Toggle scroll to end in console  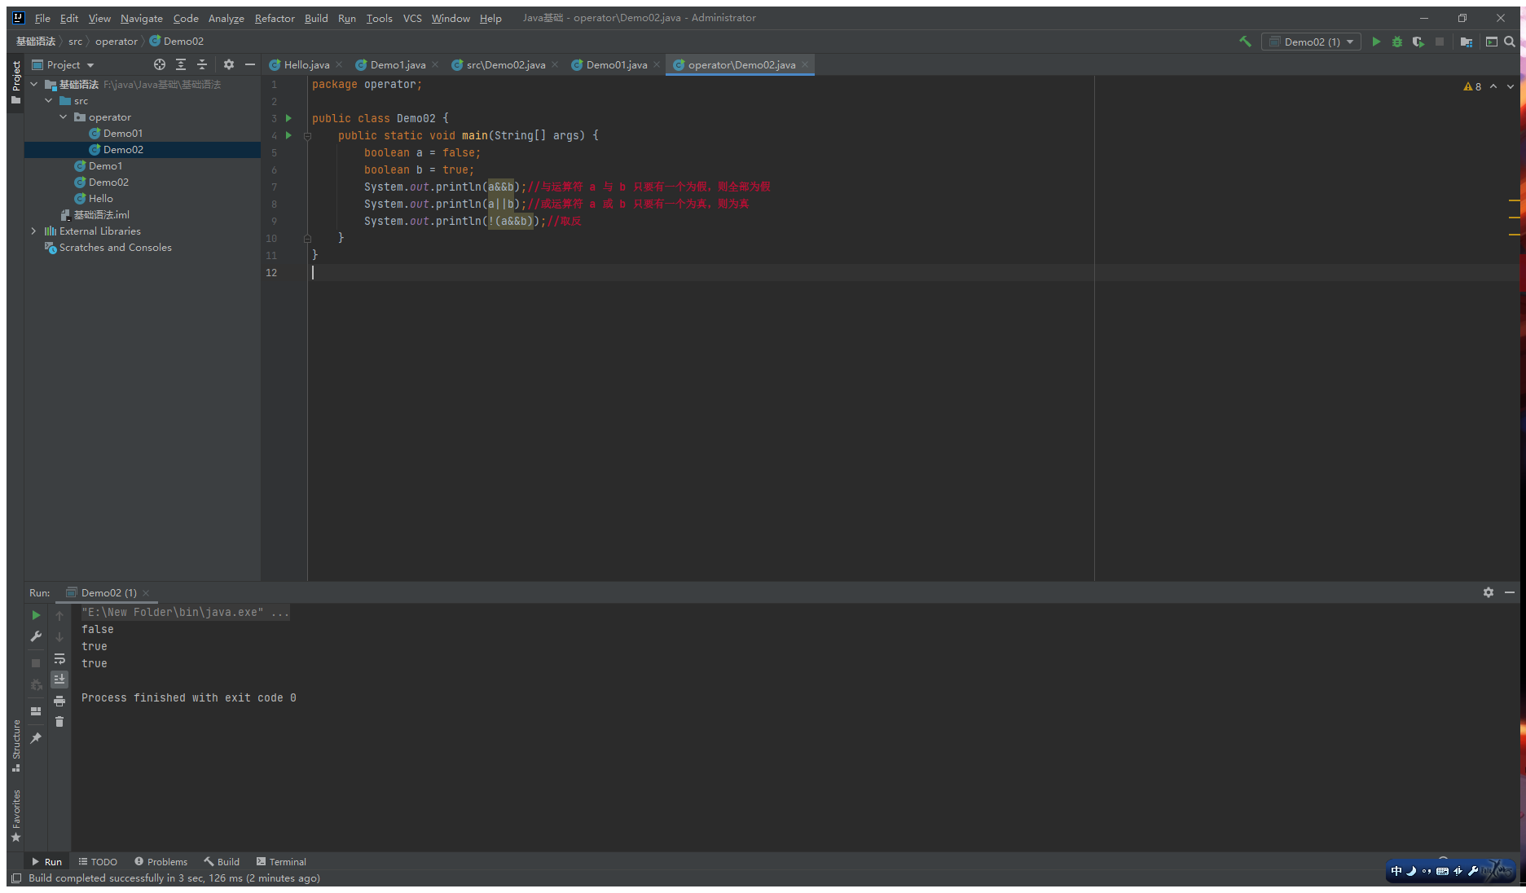pyautogui.click(x=59, y=679)
